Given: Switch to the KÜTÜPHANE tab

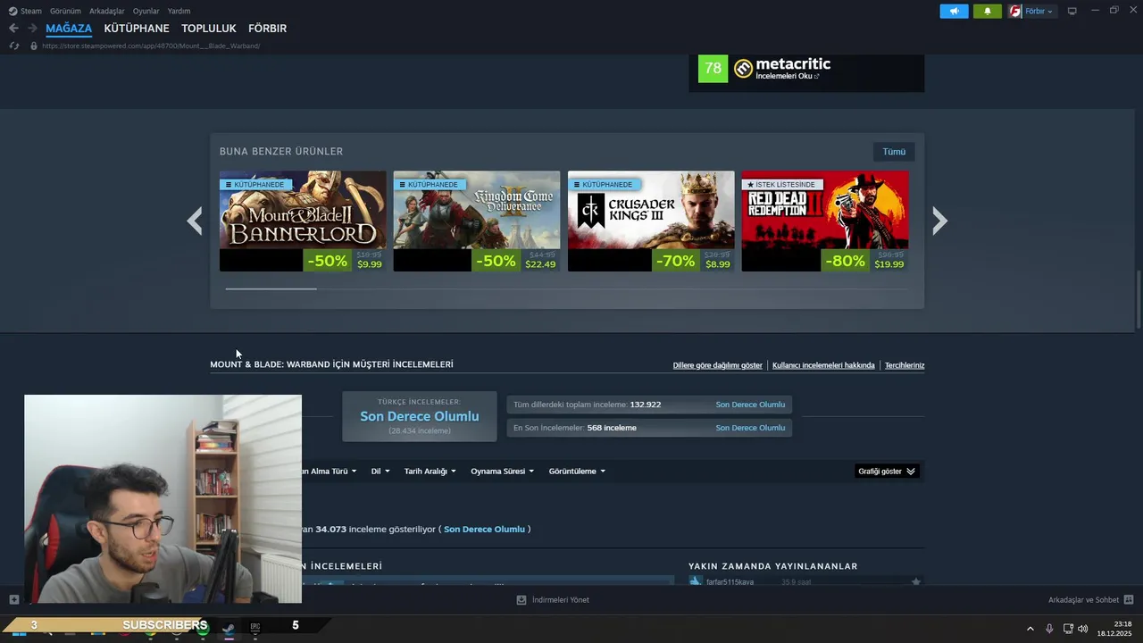Looking at the screenshot, I should click(137, 29).
